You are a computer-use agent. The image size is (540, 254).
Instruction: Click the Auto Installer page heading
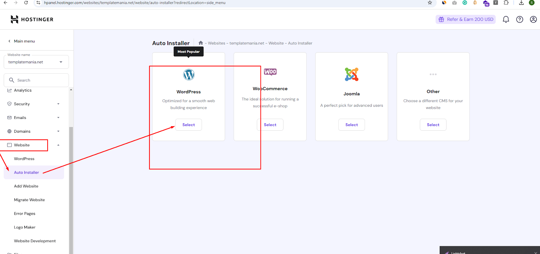[x=171, y=43]
